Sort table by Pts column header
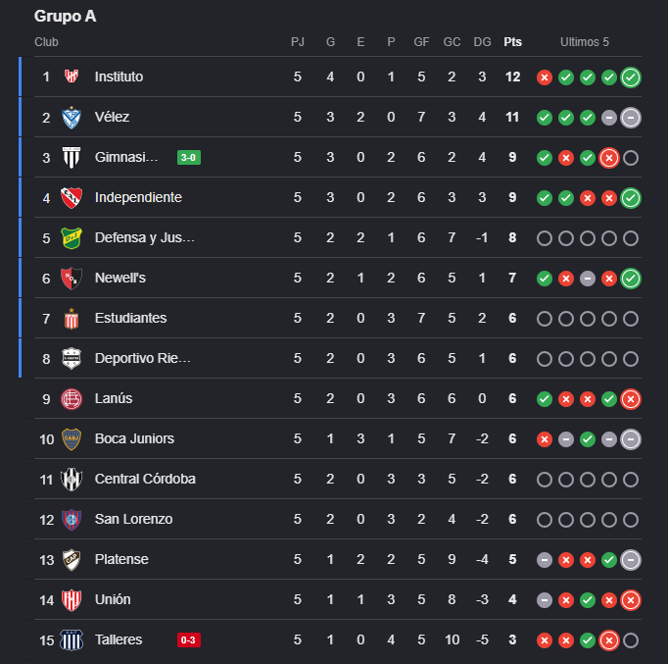The width and height of the screenshot is (668, 664). 512,42
